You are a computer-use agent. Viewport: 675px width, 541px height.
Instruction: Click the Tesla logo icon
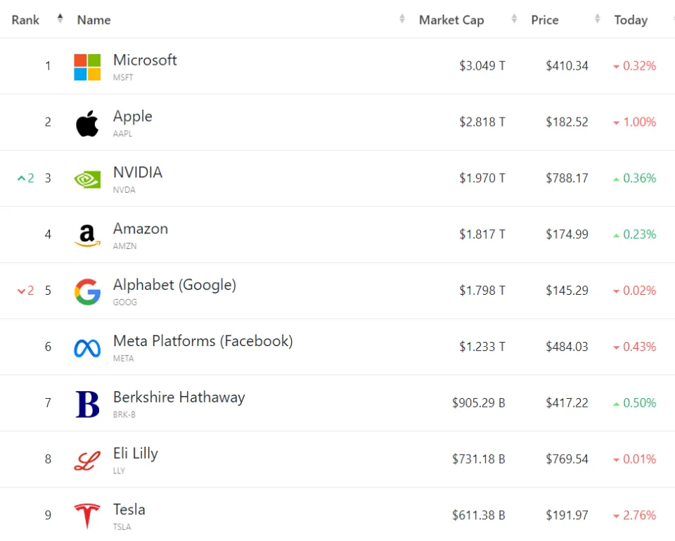click(x=87, y=516)
